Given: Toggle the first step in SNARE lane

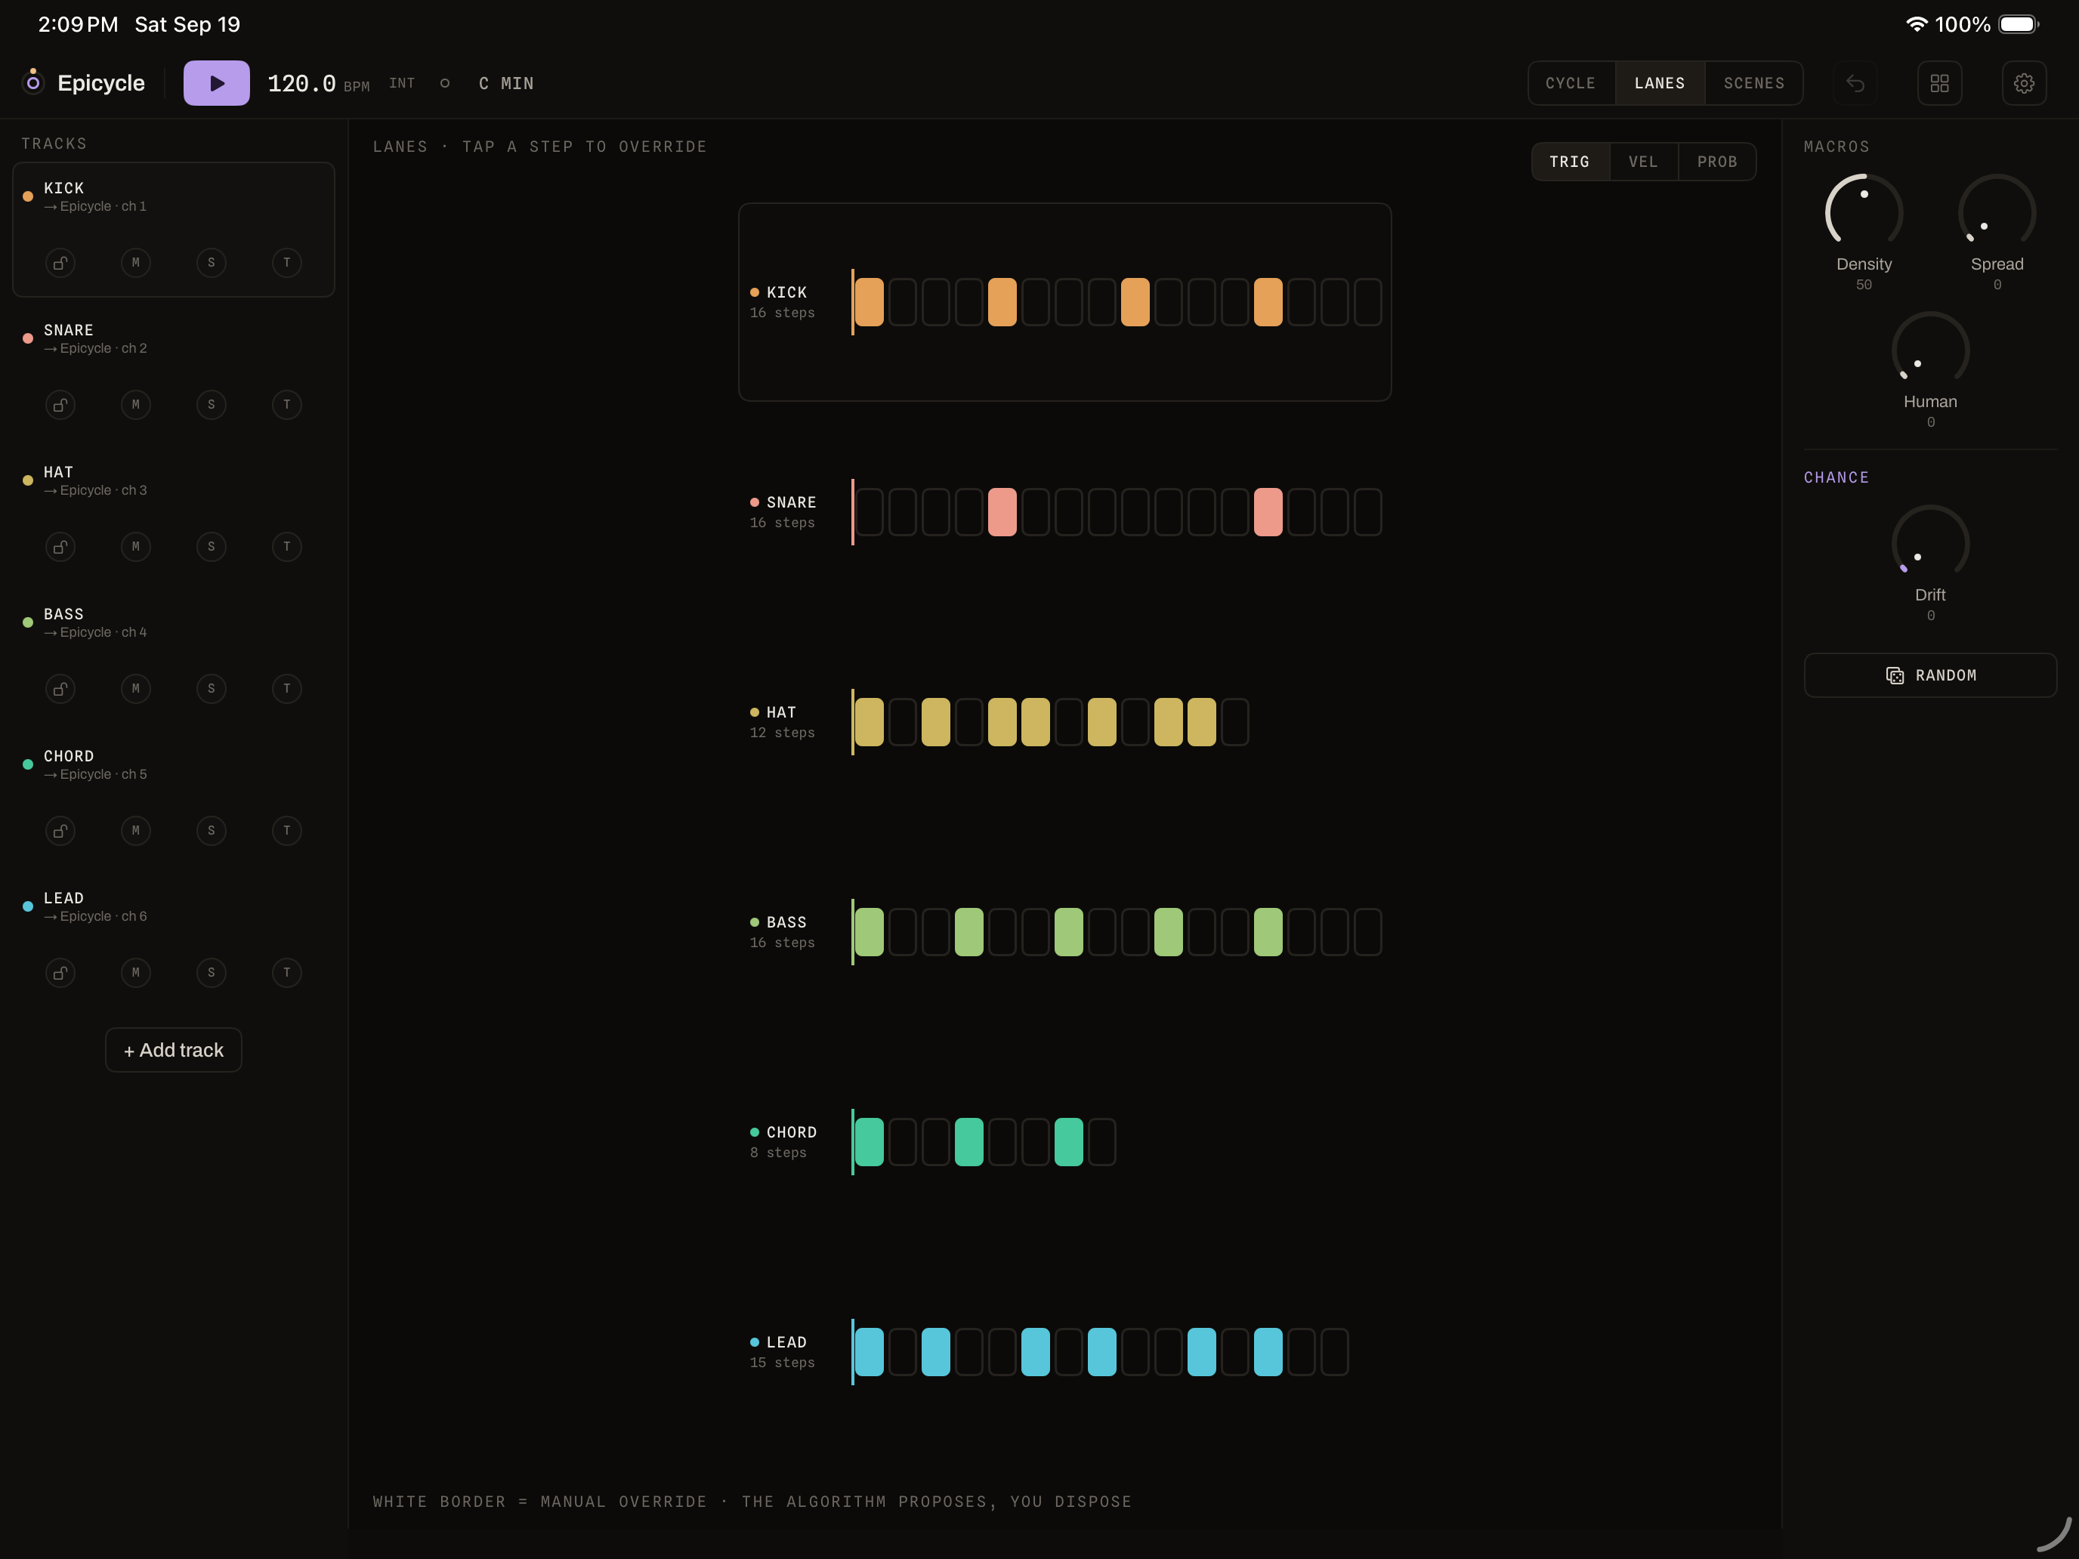Looking at the screenshot, I should coord(870,512).
